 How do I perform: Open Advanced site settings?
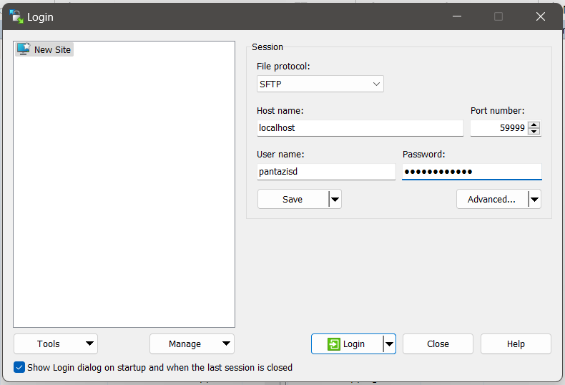point(492,200)
